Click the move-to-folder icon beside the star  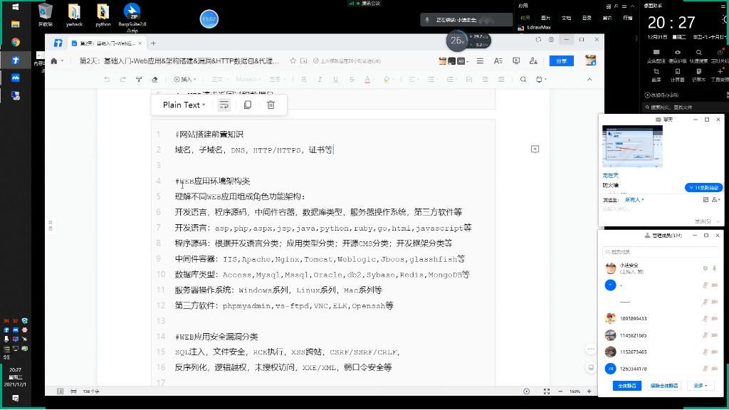pyautogui.click(x=303, y=61)
